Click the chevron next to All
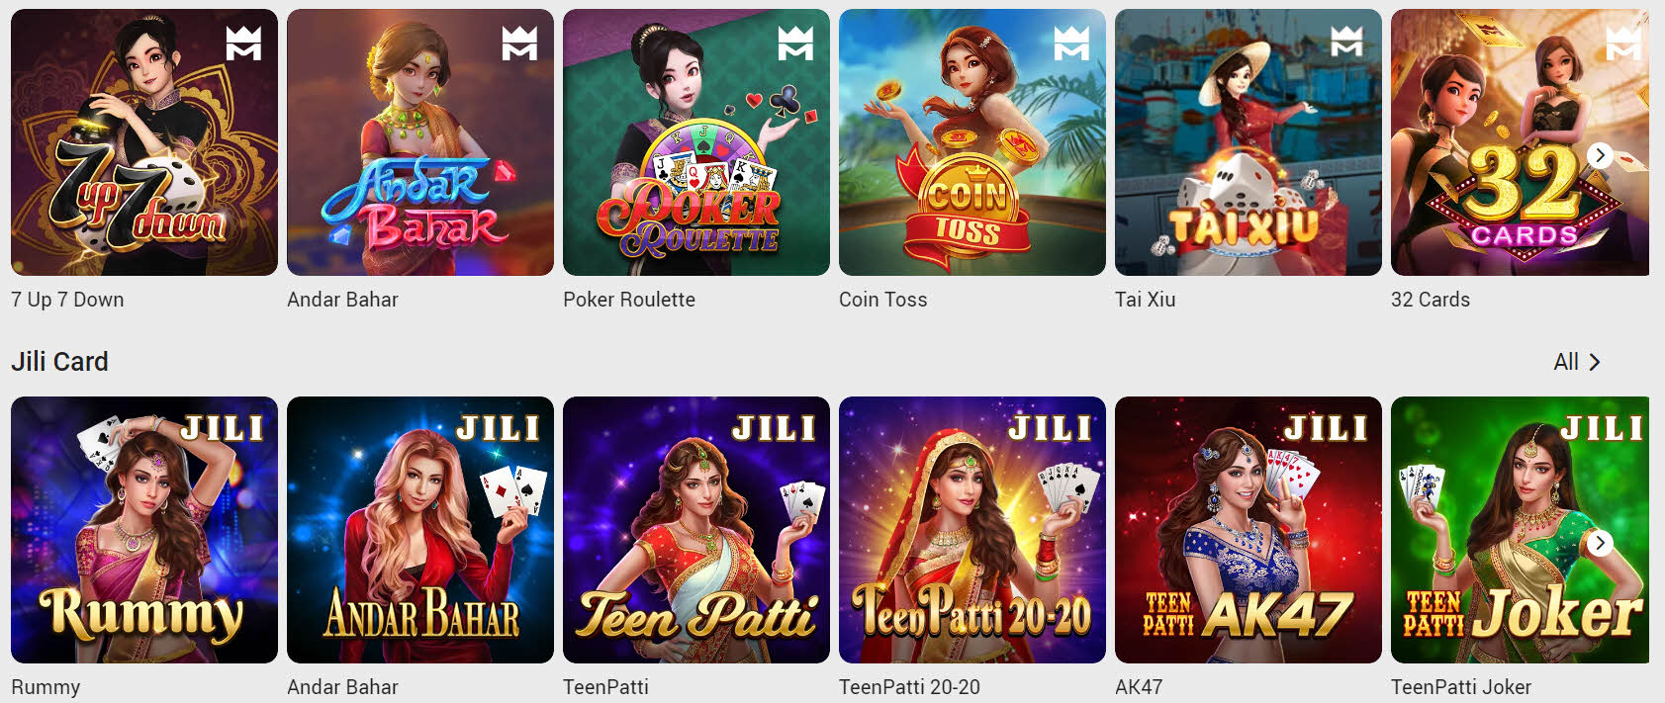The image size is (1665, 703). click(1594, 362)
